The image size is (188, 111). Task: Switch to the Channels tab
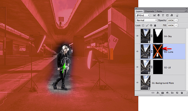click(x=149, y=12)
